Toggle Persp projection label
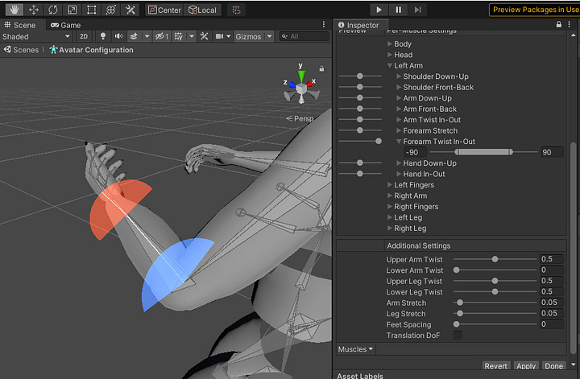The image size is (580, 379). click(x=300, y=118)
